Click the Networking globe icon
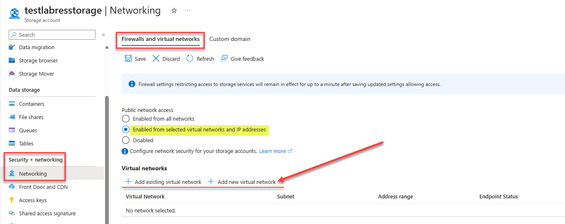Image resolution: width=565 pixels, height=224 pixels. [x=12, y=174]
